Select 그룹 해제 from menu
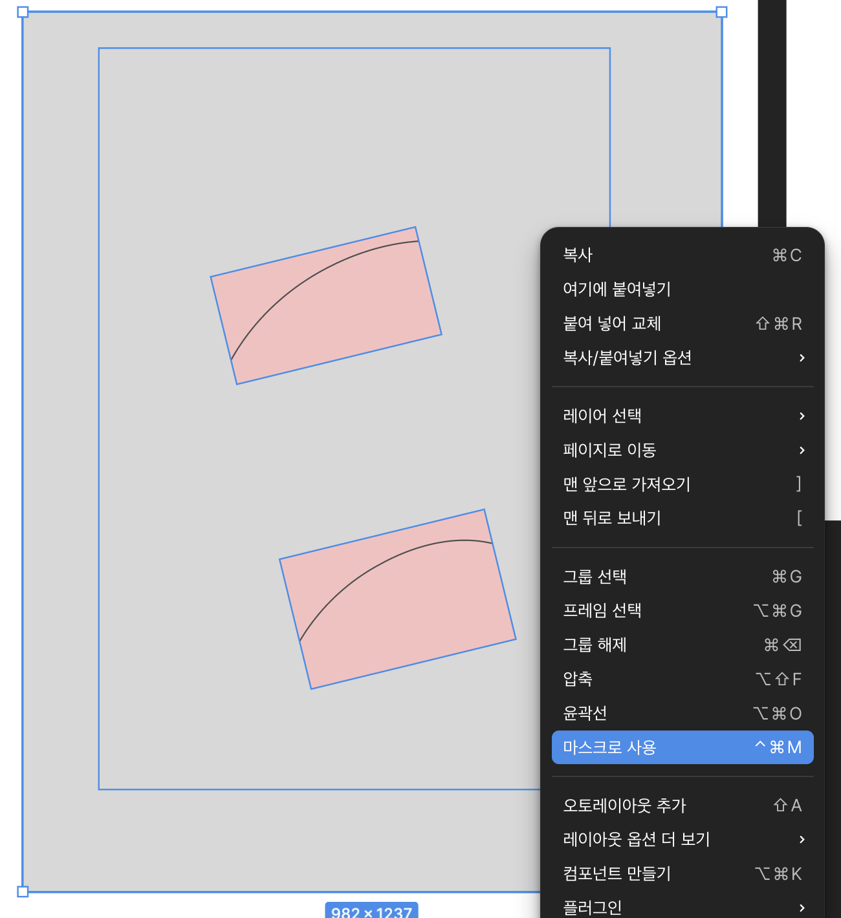The width and height of the screenshot is (841, 918). click(x=683, y=645)
